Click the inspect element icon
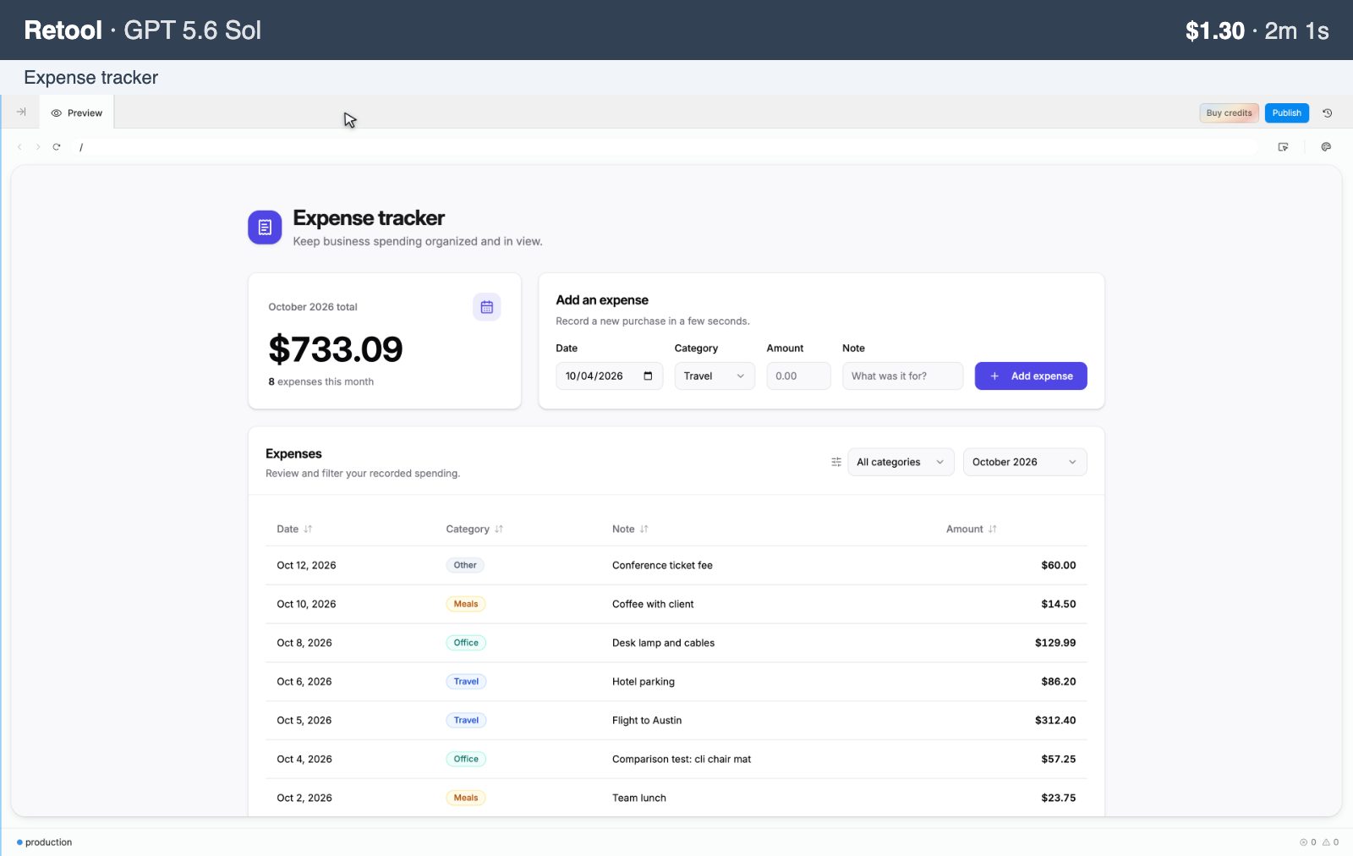The width and height of the screenshot is (1353, 856). coord(1283,147)
